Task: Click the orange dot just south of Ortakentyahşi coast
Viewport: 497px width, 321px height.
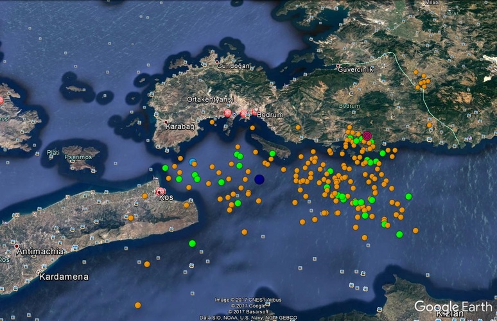Action: coord(212,122)
